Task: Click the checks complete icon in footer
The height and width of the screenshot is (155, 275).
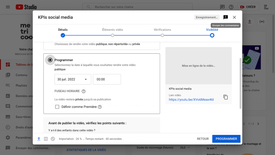Action: (53, 139)
